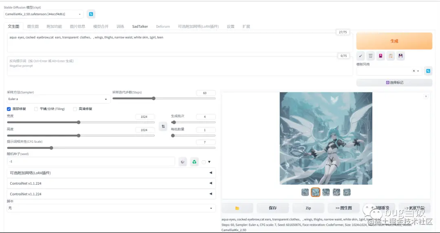Click the height number field showing 1024
The width and height of the screenshot is (440, 233).
point(145,130)
